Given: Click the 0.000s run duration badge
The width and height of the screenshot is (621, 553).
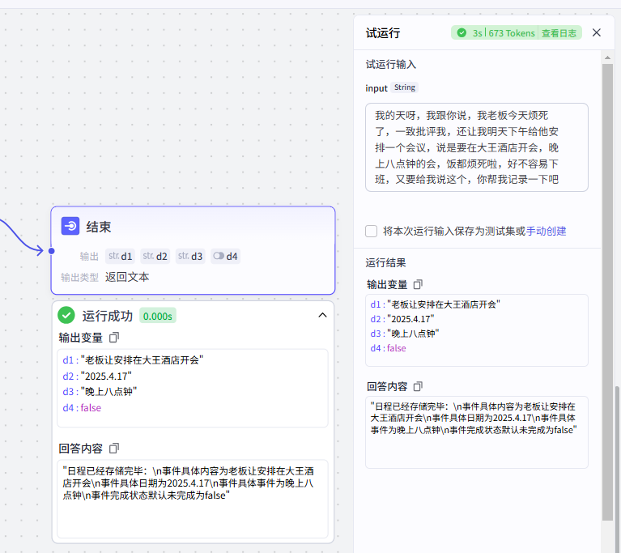Looking at the screenshot, I should (158, 316).
